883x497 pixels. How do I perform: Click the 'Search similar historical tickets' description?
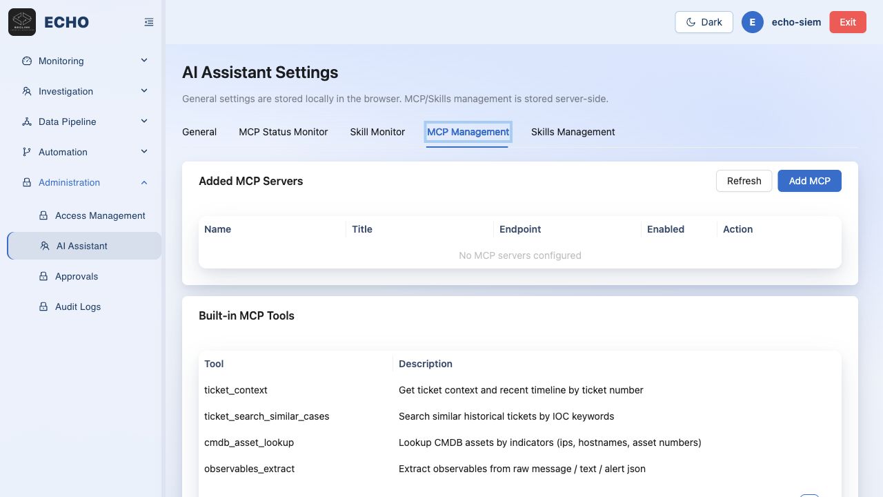tap(506, 416)
